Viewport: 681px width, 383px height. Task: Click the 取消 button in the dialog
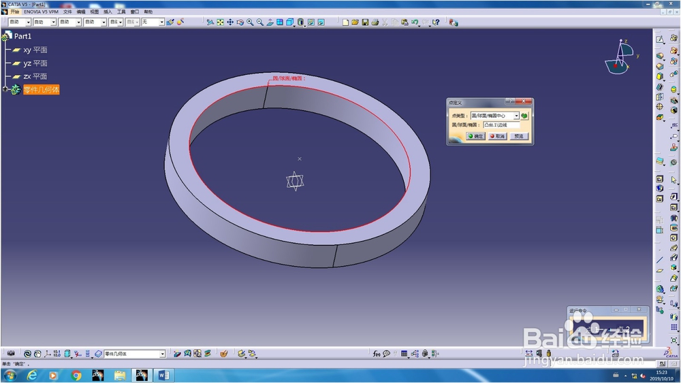pos(497,136)
